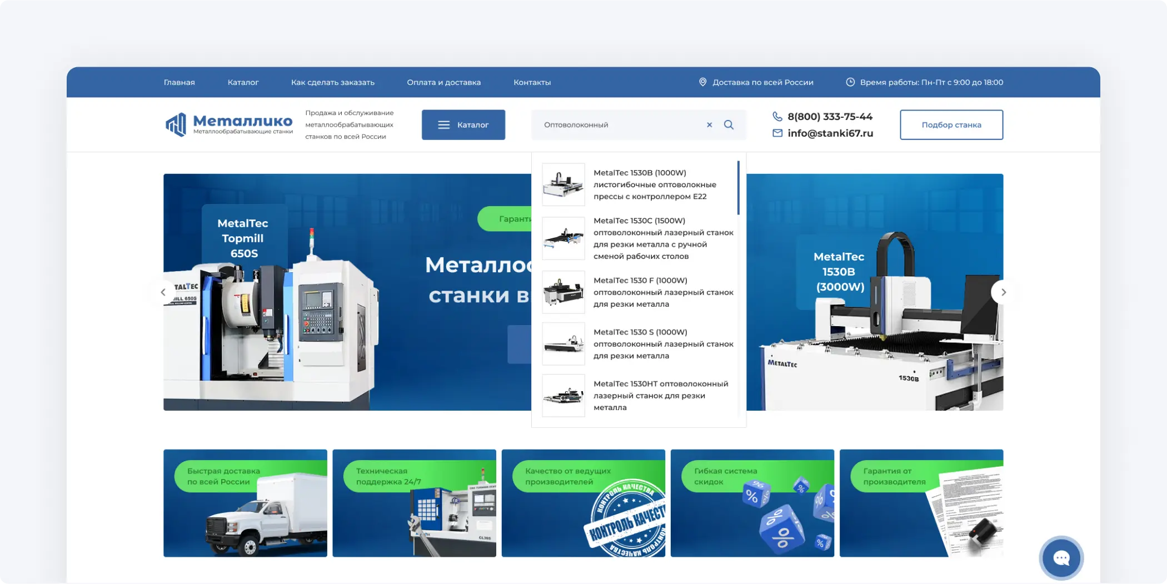The width and height of the screenshot is (1167, 584).
Task: Click the location pin icon near Доставка по всей России
Action: [702, 82]
